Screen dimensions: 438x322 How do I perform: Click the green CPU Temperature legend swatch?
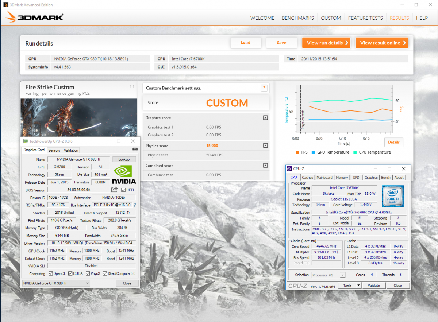click(356, 152)
